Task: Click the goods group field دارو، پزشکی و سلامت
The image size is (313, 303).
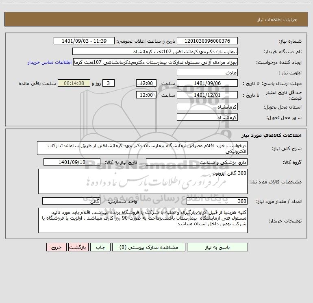Action: [197, 162]
